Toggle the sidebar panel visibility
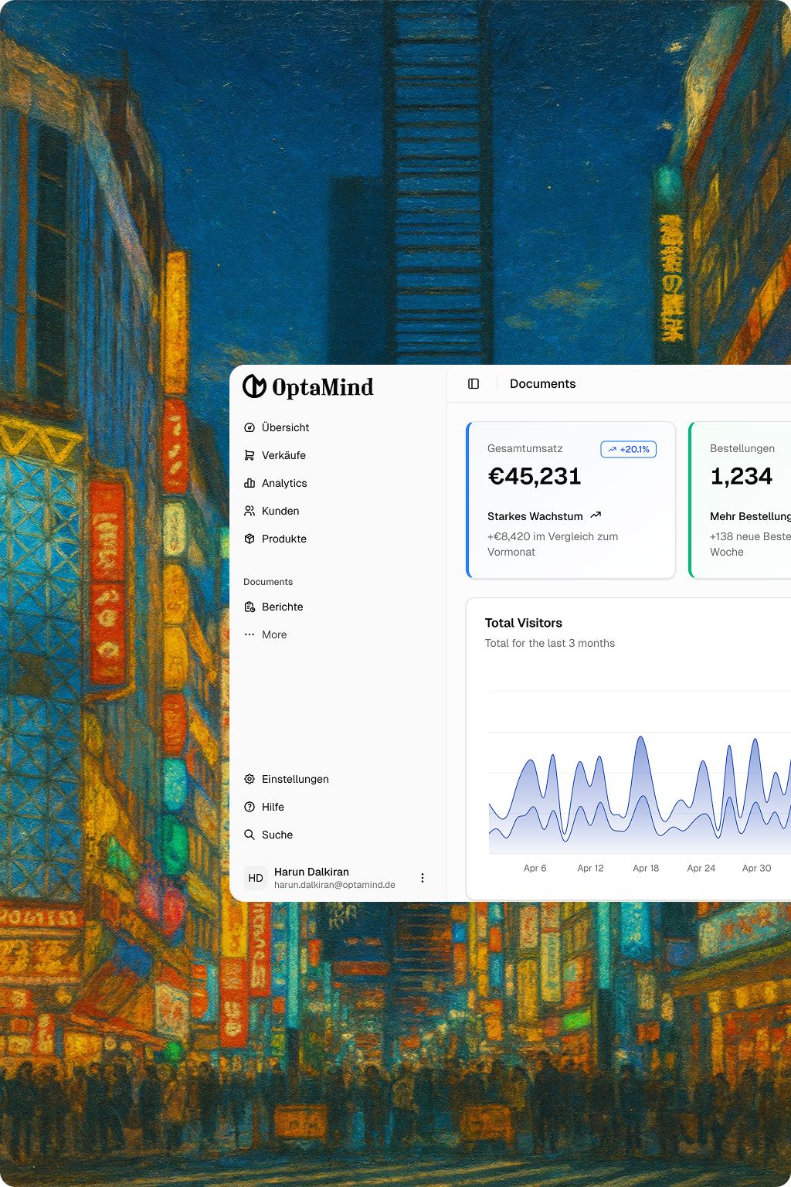 click(474, 383)
